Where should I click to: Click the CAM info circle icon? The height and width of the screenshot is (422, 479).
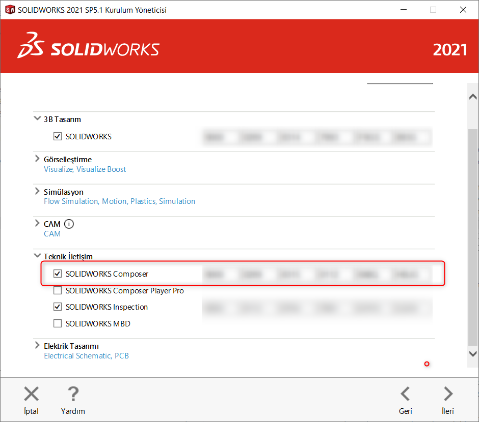pos(69,224)
